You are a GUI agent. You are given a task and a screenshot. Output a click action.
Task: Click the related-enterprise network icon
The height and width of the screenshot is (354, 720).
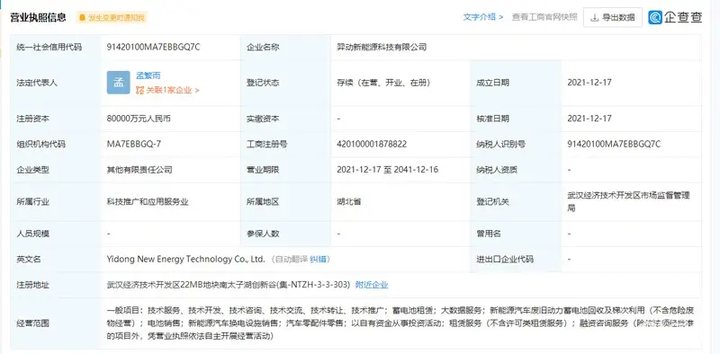(140, 91)
